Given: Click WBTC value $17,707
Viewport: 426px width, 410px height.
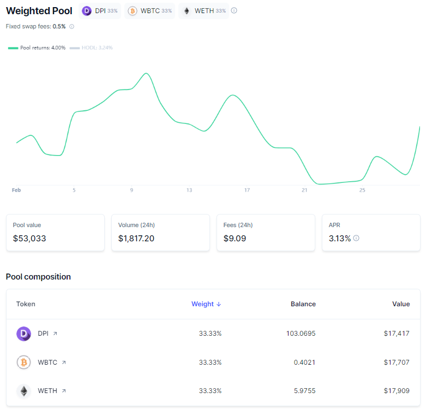Looking at the screenshot, I should (x=397, y=362).
